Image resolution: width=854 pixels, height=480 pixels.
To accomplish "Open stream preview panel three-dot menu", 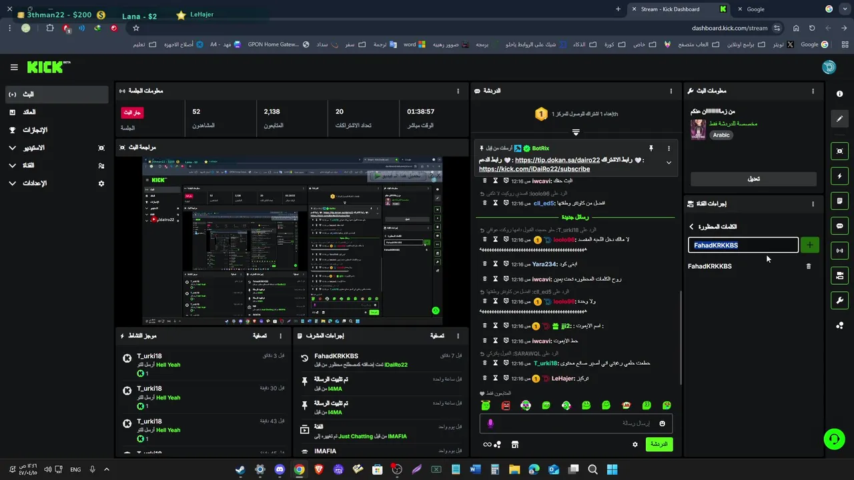I will [x=458, y=147].
